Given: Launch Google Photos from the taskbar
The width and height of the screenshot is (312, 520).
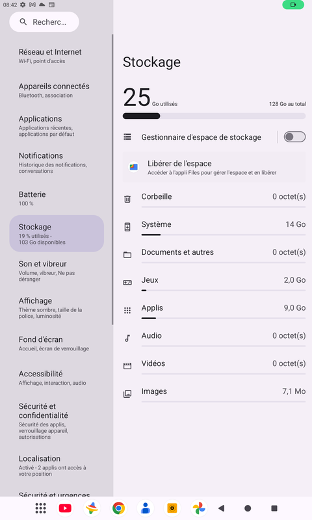Looking at the screenshot, I should (x=199, y=508).
